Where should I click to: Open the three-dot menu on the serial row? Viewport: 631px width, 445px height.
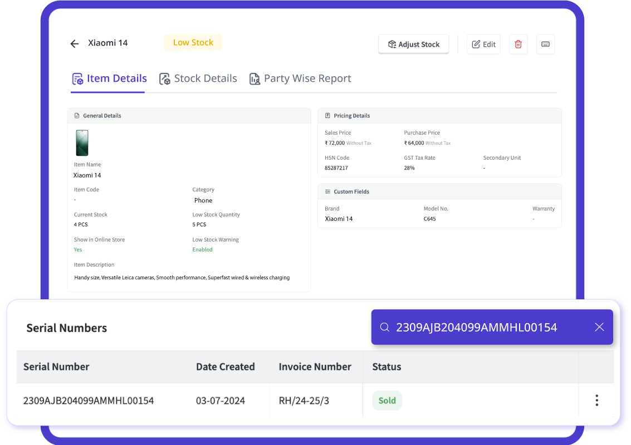pyautogui.click(x=596, y=400)
